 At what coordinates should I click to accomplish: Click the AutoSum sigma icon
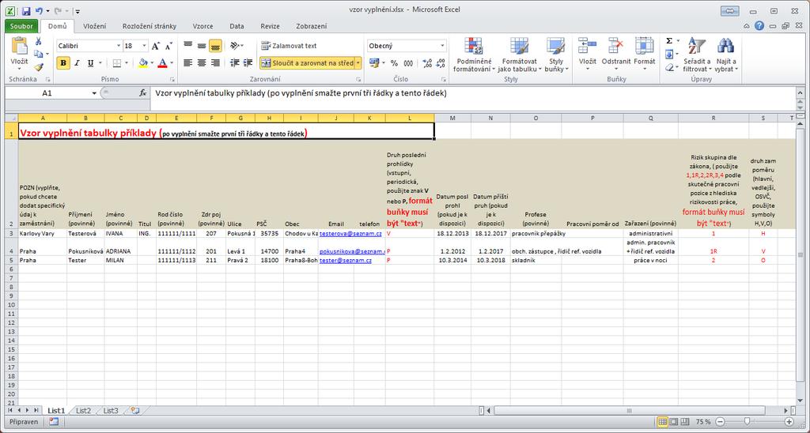(x=669, y=41)
